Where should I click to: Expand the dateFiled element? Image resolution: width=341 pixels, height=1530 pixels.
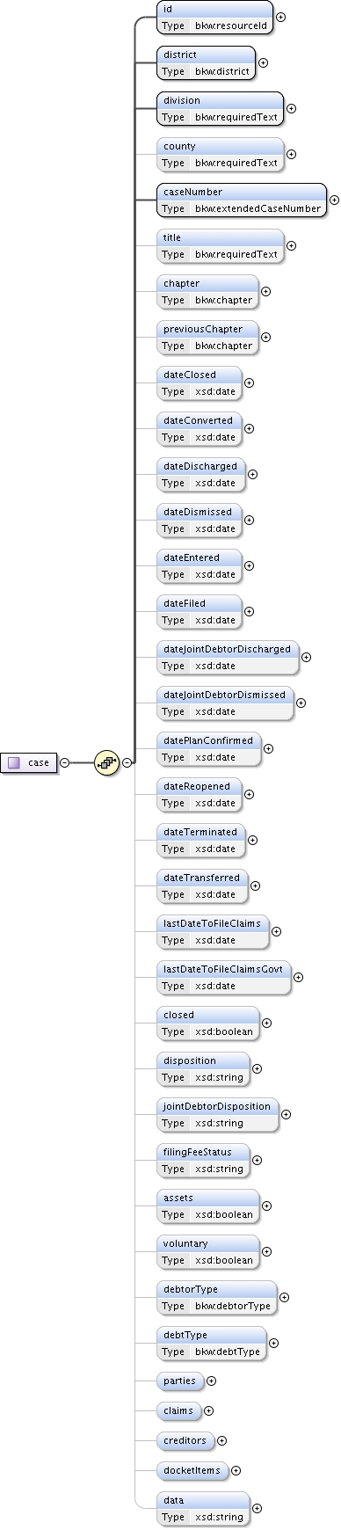249,611
